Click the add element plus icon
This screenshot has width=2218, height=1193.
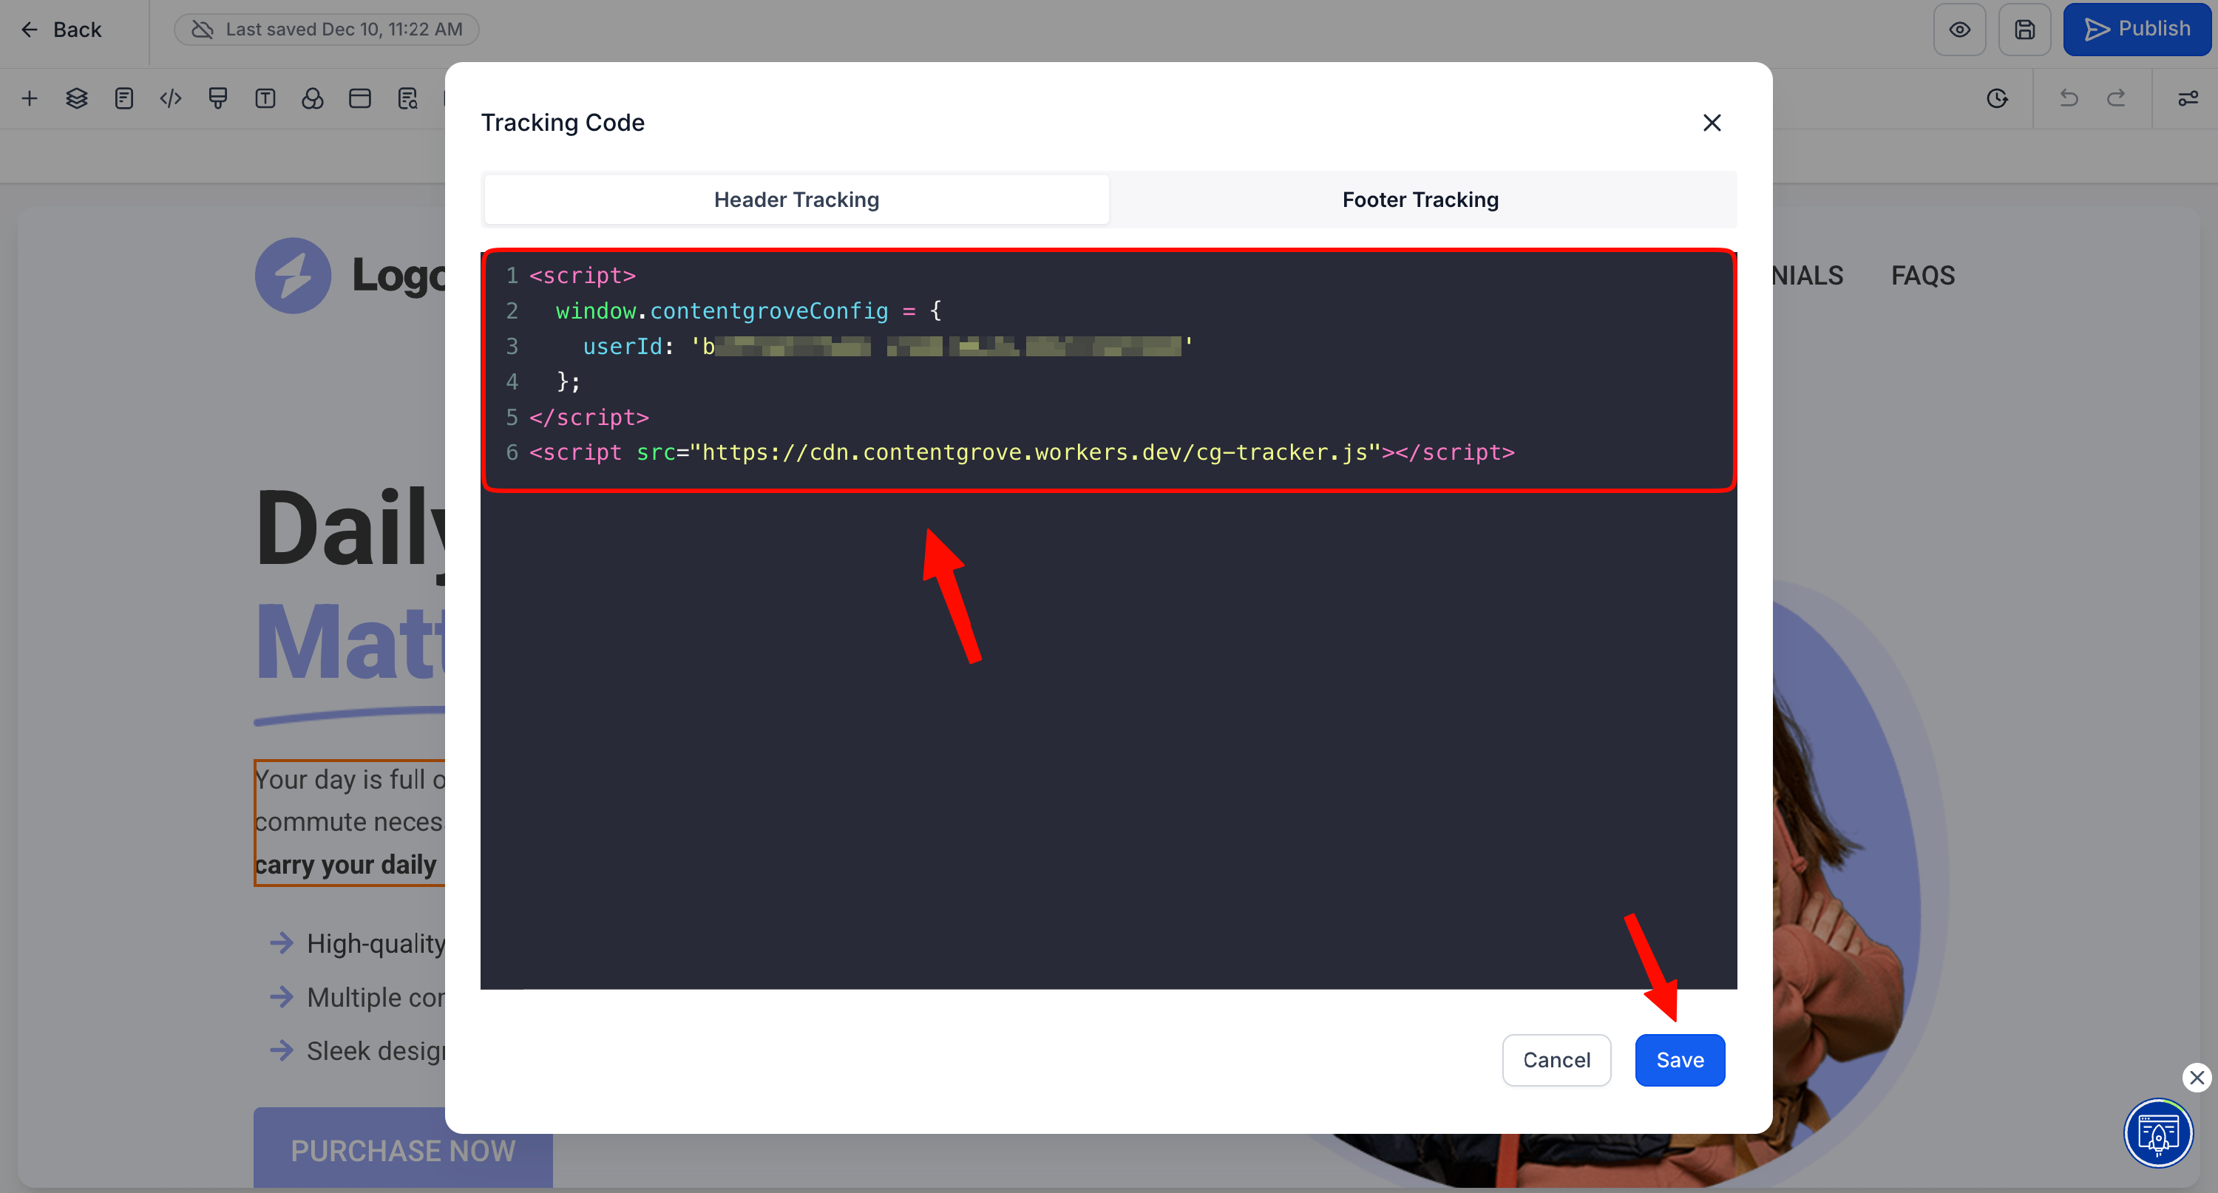pos(30,98)
